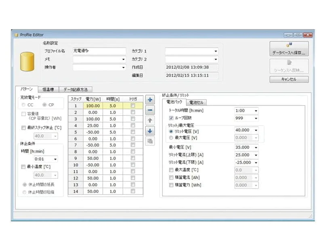The image size is (323, 242).
Task: Add a new step with the plus icon
Action: pos(150,99)
